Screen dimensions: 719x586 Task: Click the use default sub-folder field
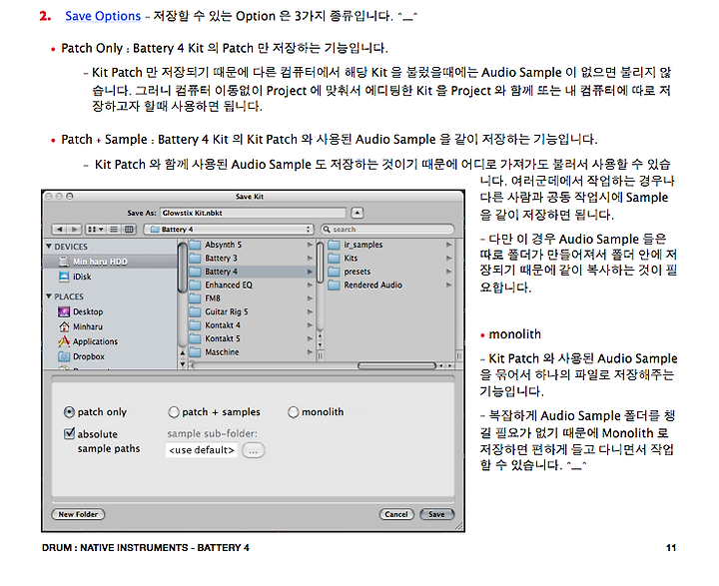(202, 450)
